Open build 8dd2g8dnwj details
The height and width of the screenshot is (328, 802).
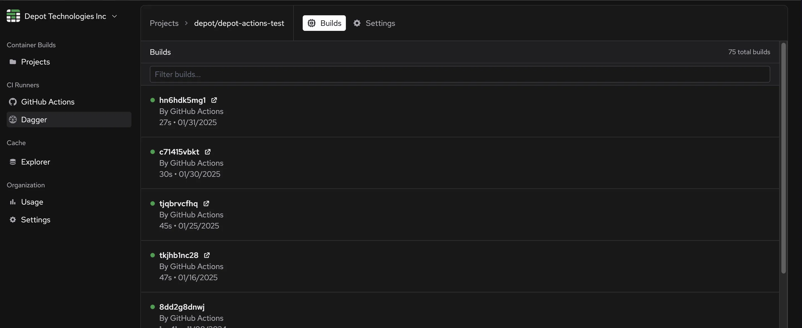pyautogui.click(x=182, y=307)
